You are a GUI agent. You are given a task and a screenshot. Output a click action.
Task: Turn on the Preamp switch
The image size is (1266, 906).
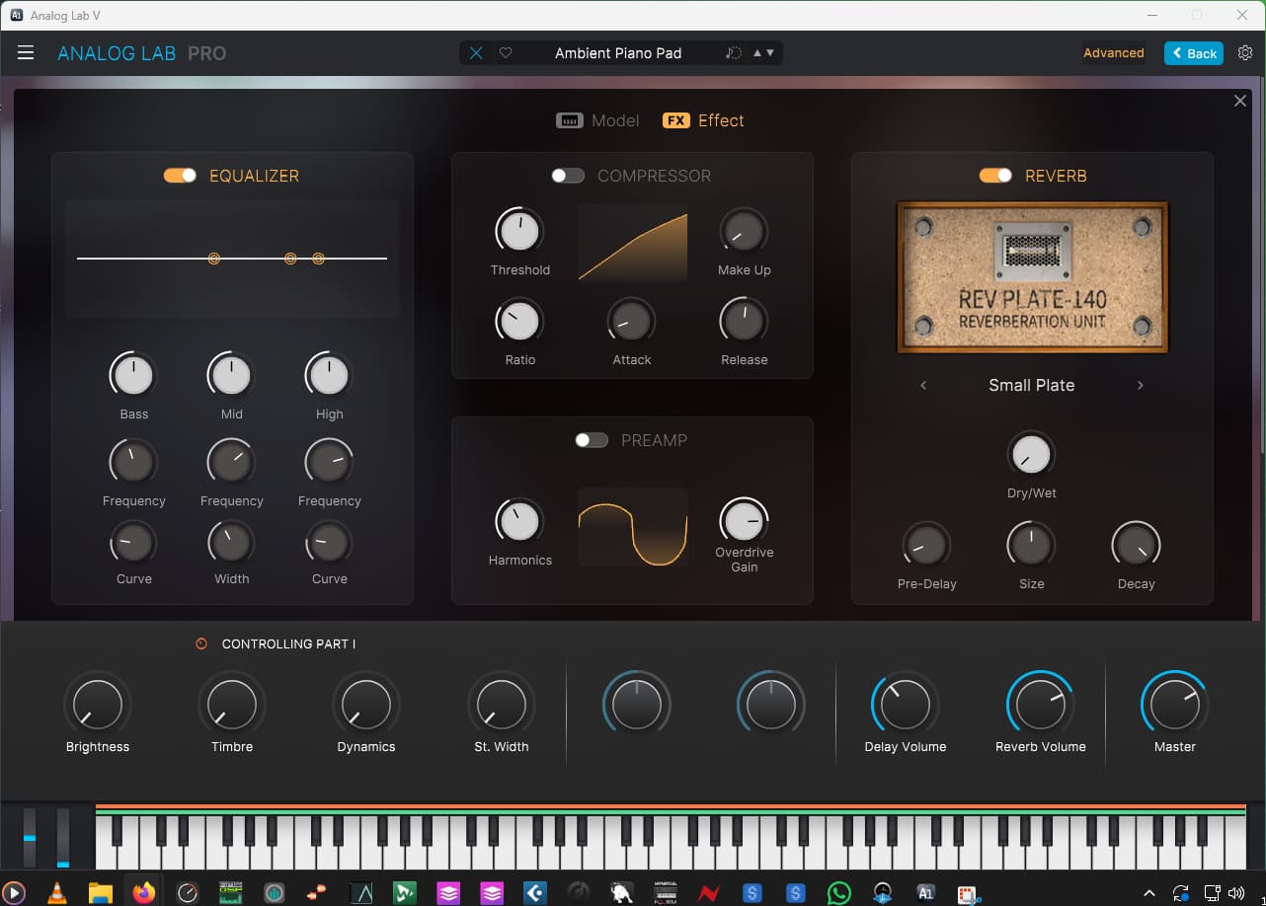592,440
